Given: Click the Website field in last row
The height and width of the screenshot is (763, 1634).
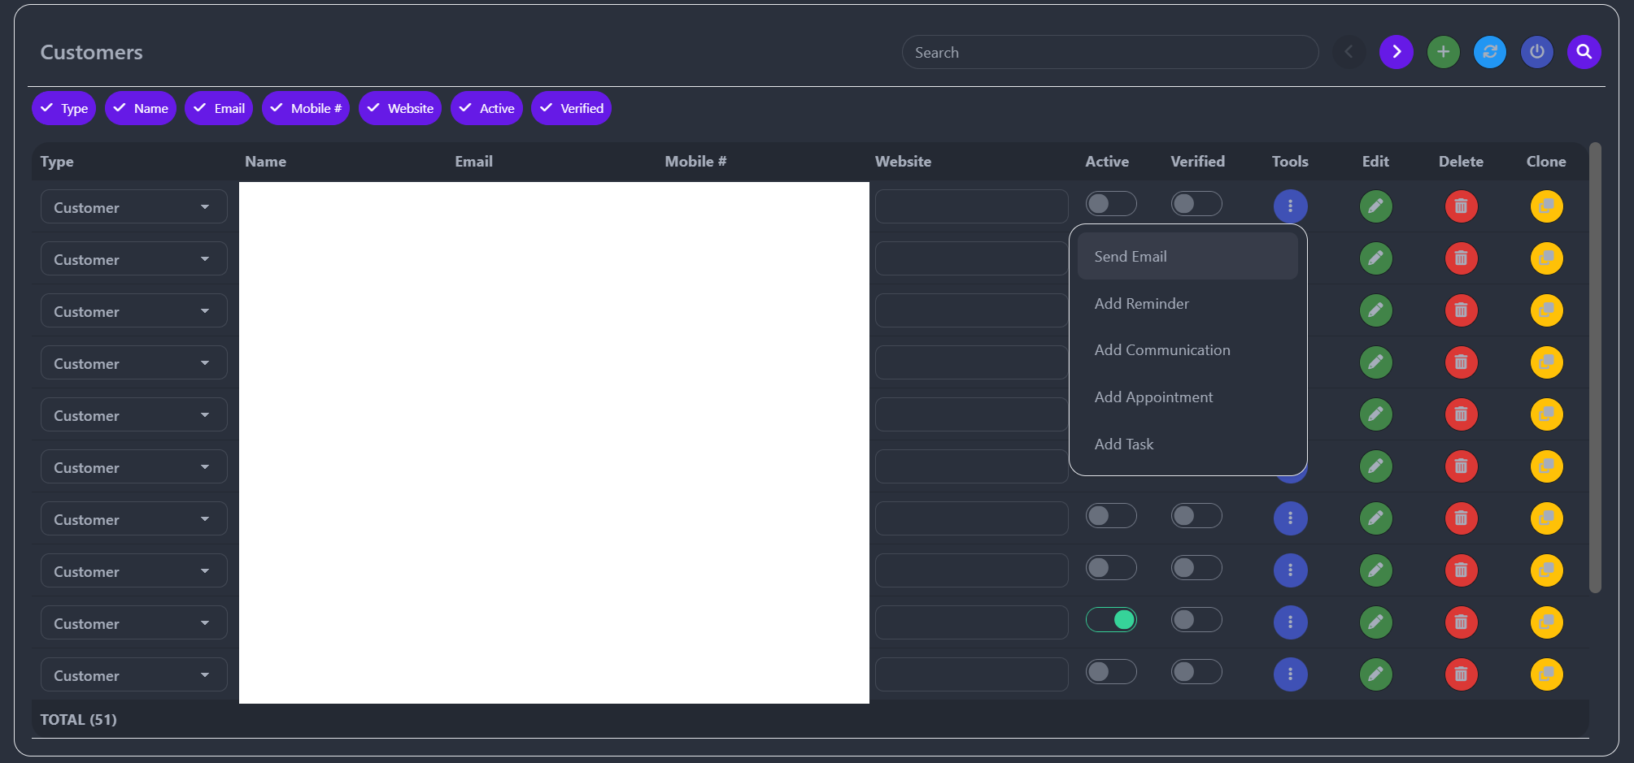Looking at the screenshot, I should click(972, 674).
